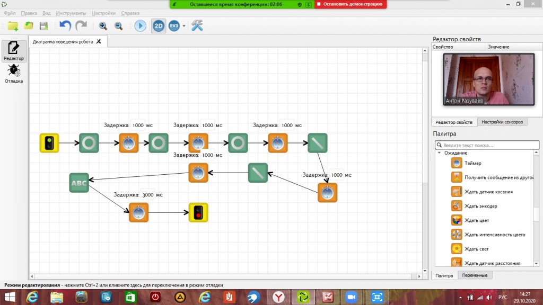Click Остановить демонстрацию button

350,4
